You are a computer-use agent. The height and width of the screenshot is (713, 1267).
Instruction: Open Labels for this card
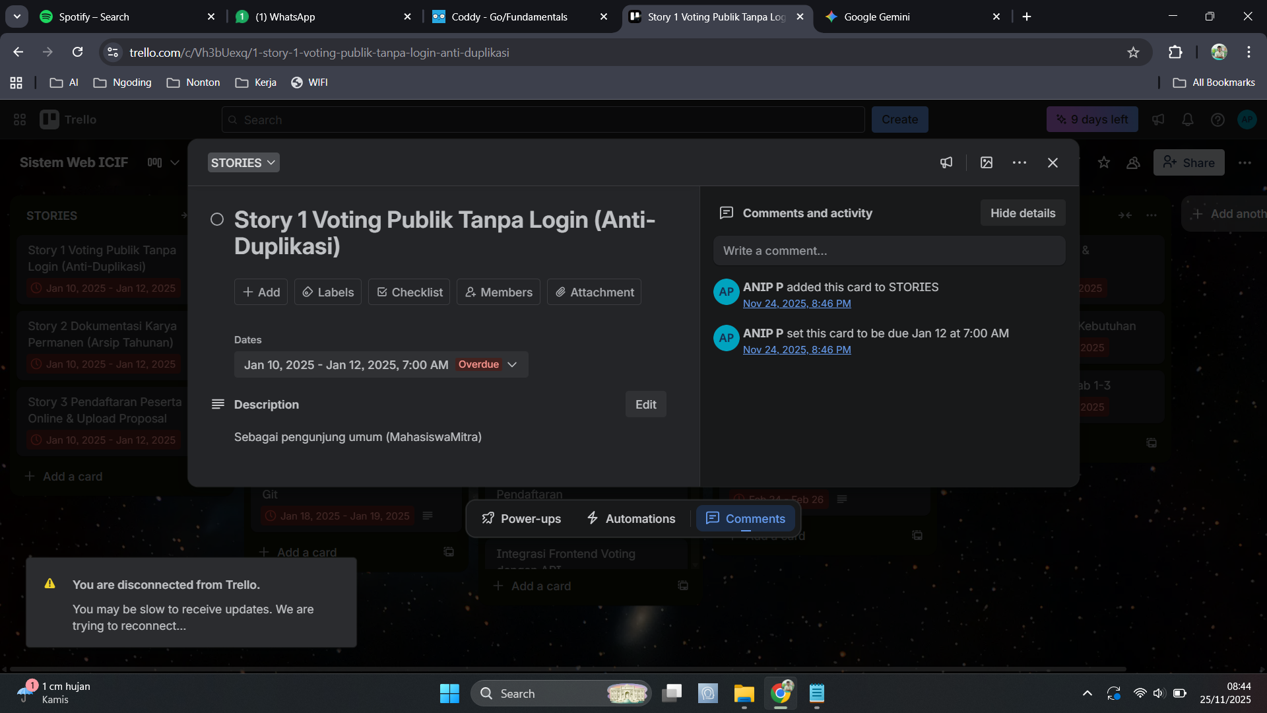tap(328, 292)
